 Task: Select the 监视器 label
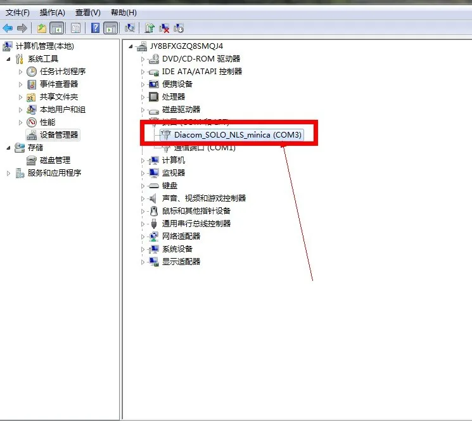pyautogui.click(x=174, y=173)
